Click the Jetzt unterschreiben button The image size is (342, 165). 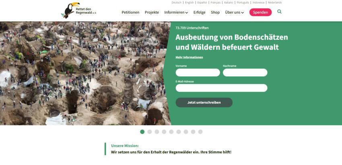tap(204, 102)
